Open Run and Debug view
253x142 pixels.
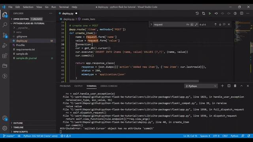[5, 45]
